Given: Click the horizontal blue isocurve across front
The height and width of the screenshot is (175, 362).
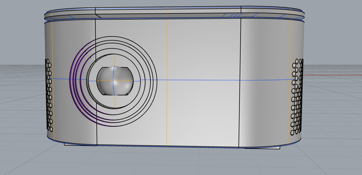Looking at the screenshot, I should 201,80.
